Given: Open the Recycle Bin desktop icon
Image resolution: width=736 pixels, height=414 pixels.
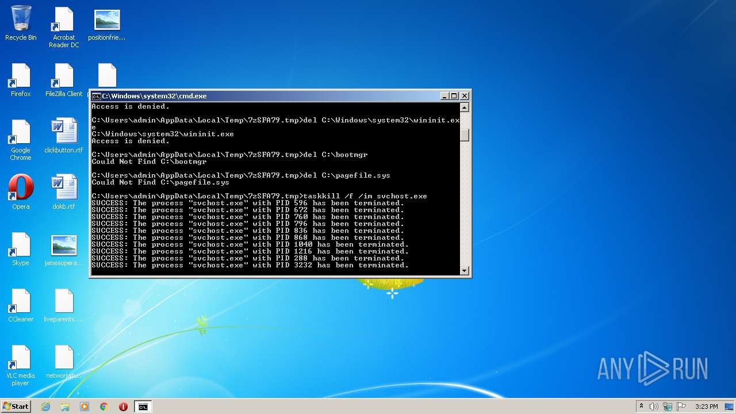Looking at the screenshot, I should [21, 24].
